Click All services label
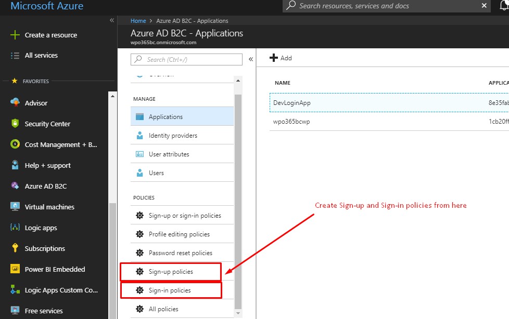The height and width of the screenshot is (319, 509). 41,56
